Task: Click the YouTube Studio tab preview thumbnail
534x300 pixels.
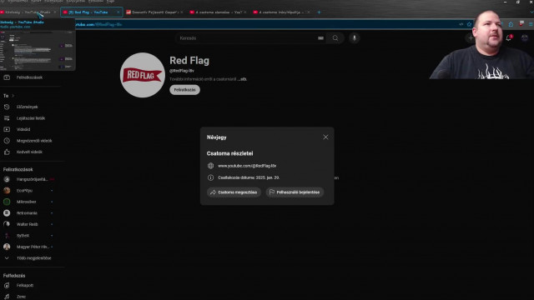Action: pyautogui.click(x=37, y=50)
